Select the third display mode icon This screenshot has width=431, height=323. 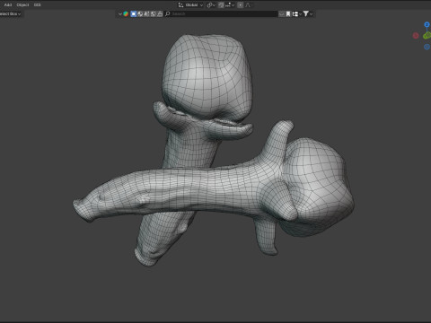tap(146, 13)
